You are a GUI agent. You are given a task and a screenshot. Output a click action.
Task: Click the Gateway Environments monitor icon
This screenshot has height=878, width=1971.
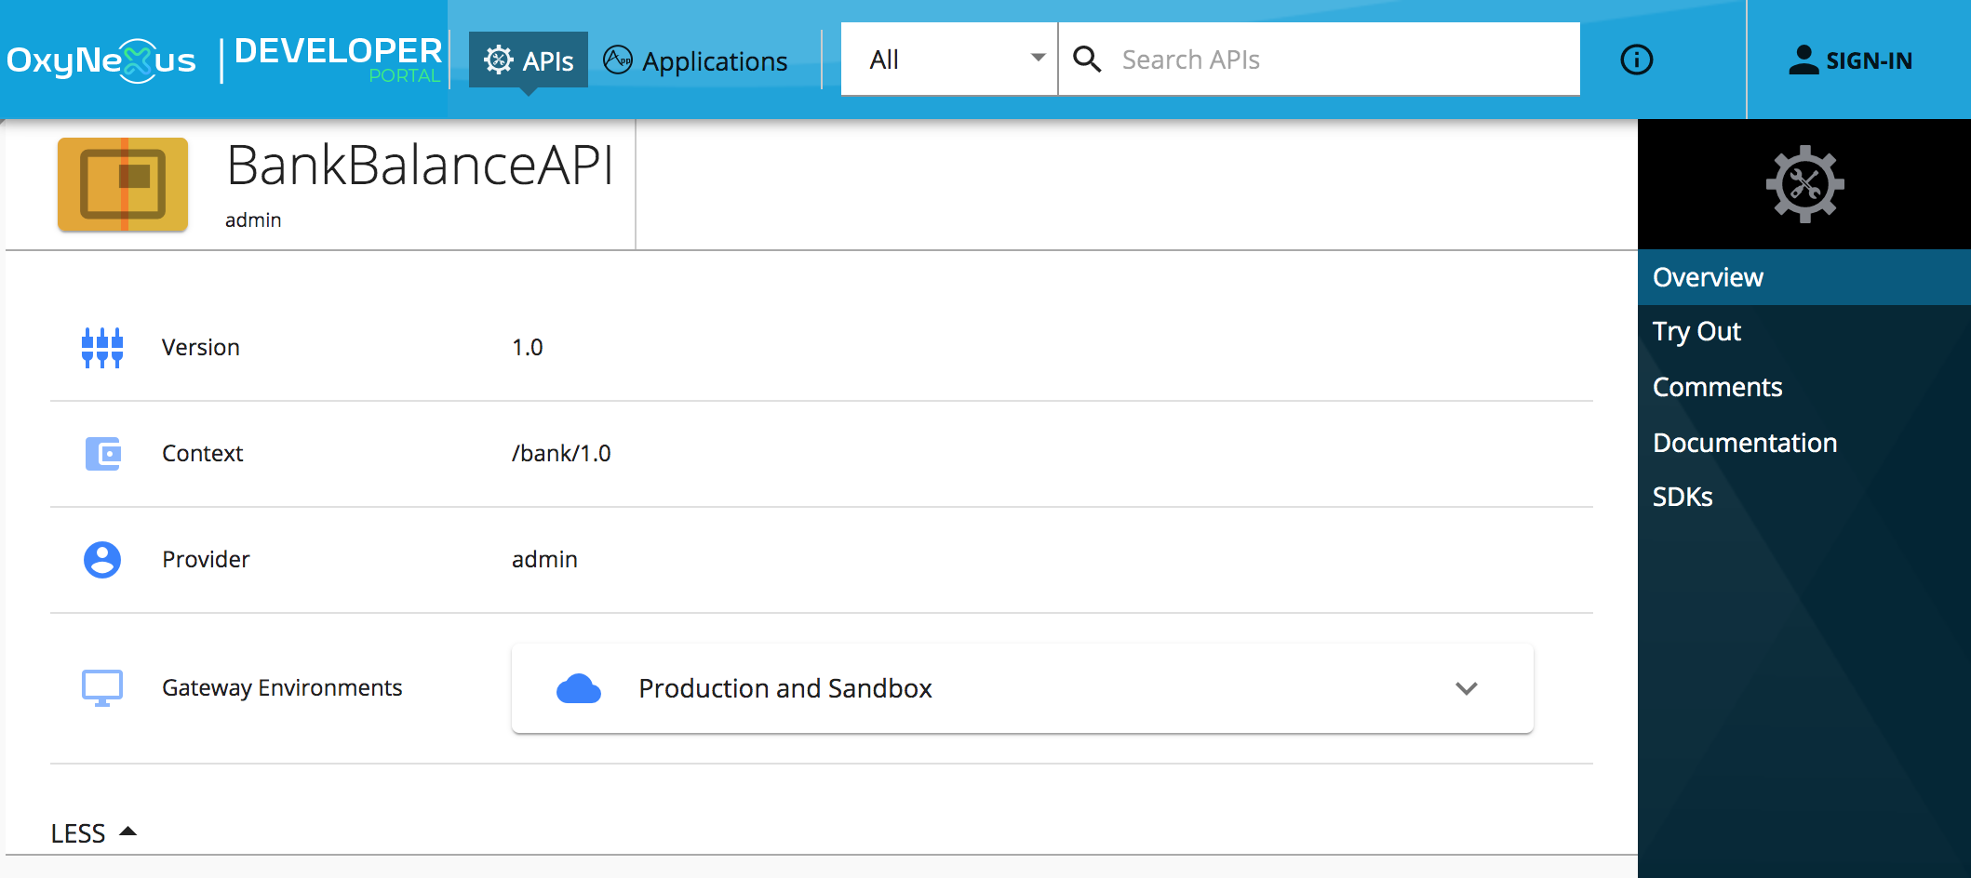click(x=102, y=687)
